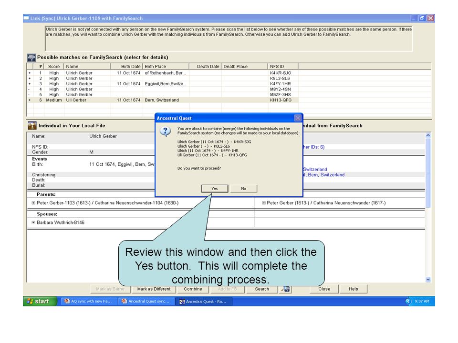Click the magnifier icon button beside Search

point(285,289)
